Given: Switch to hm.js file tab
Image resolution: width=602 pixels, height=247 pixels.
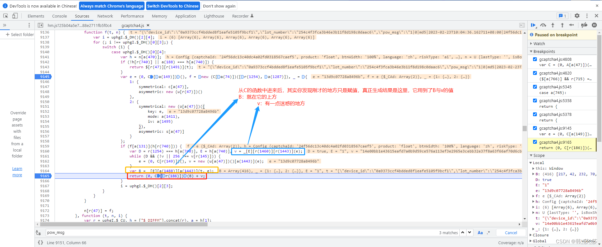Looking at the screenshot, I should pos(79,25).
